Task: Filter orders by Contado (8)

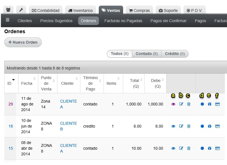Action: click(x=147, y=54)
